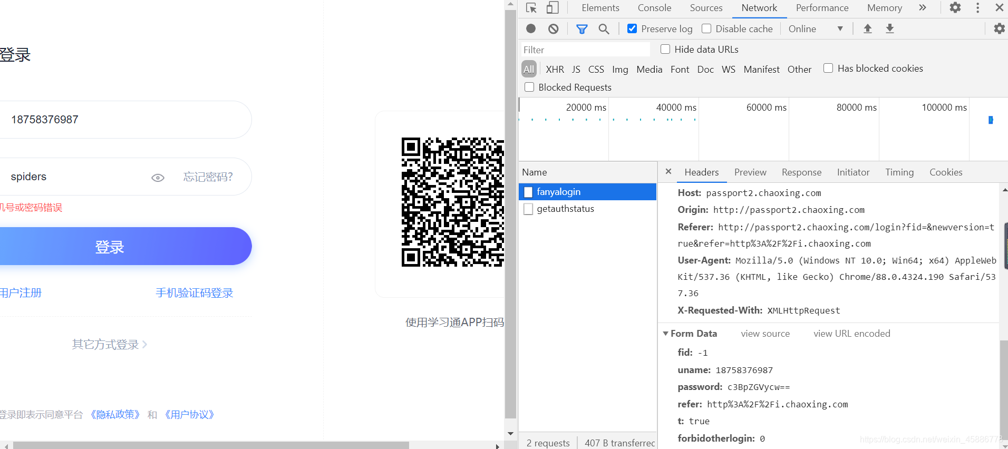The image size is (1008, 449).
Task: Toggle the device toolbar icon
Action: 552,8
